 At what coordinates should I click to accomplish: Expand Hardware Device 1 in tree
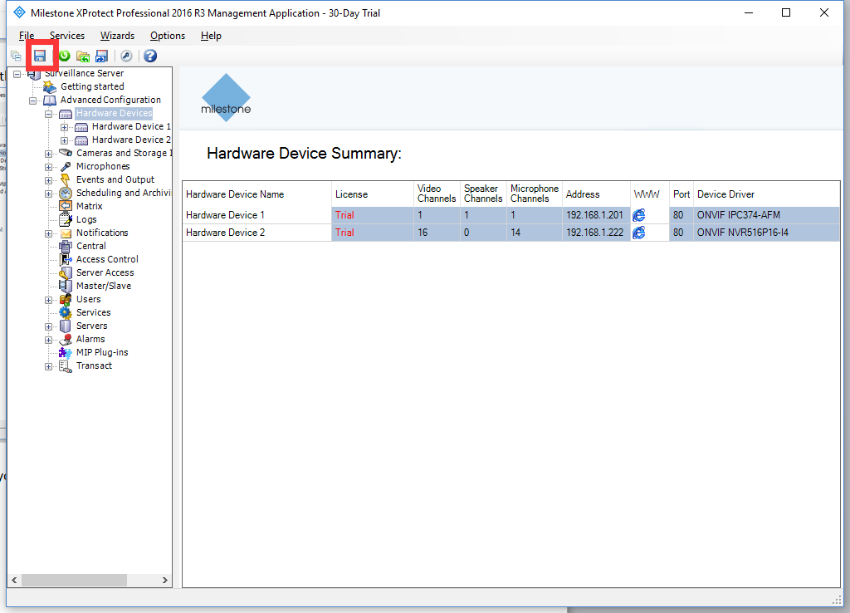click(65, 127)
